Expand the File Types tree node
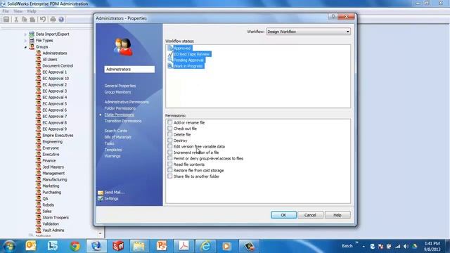Image resolution: width=450 pixels, height=253 pixels. click(25, 41)
